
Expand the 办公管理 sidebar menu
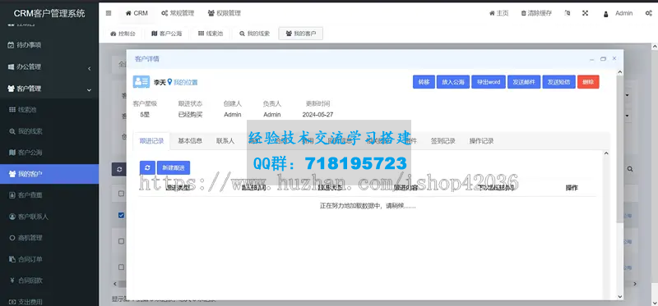pos(49,66)
